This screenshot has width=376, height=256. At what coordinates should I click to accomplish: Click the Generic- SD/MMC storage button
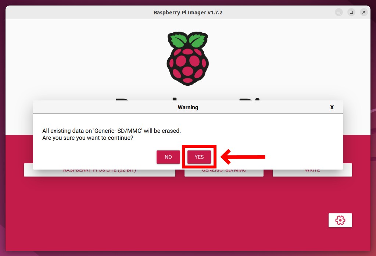point(224,173)
